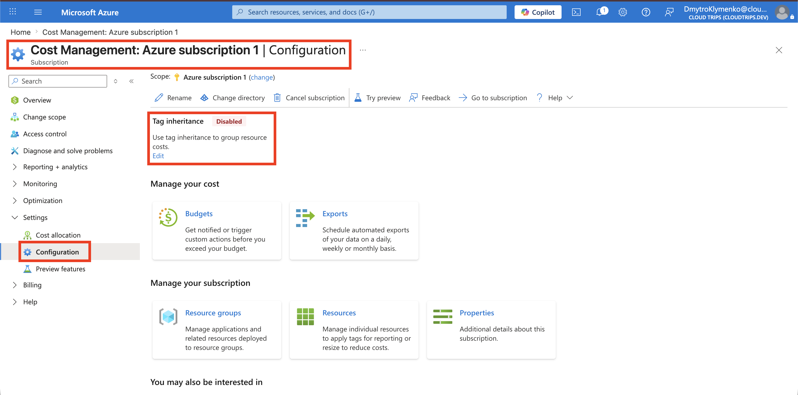Screen dimensions: 798x395
Task: Expand Reporting + analytics section
Action: pyautogui.click(x=55, y=167)
